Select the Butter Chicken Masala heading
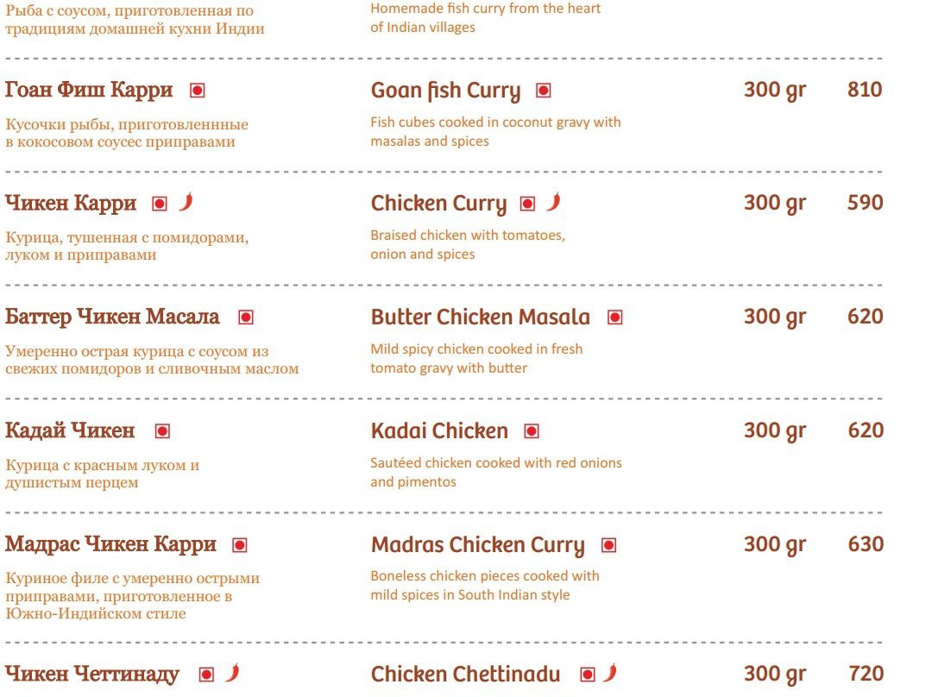 pos(481,317)
